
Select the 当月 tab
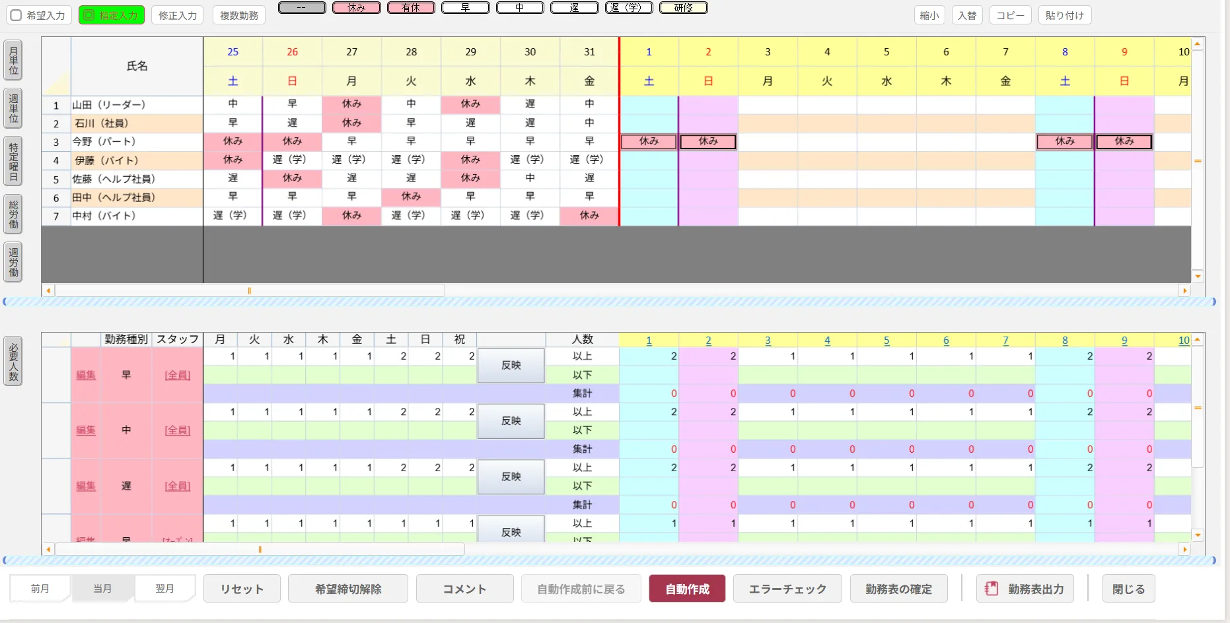[102, 588]
